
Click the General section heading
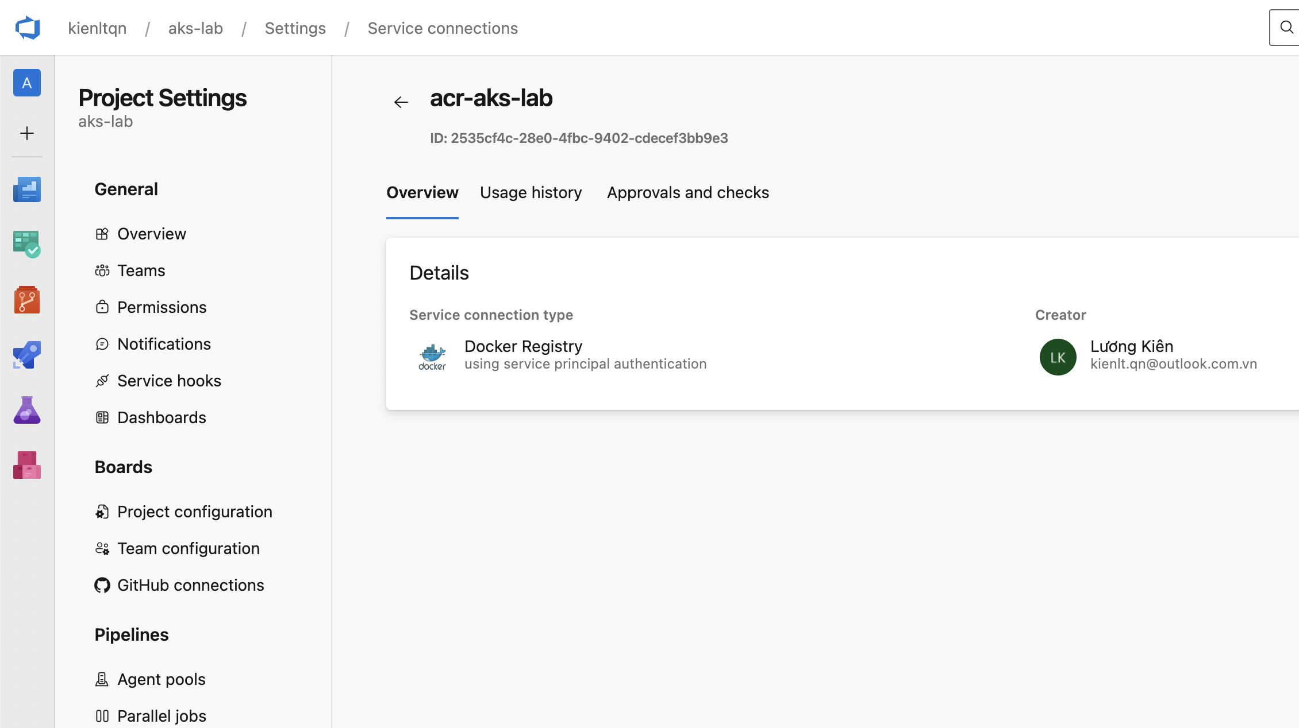click(x=126, y=189)
